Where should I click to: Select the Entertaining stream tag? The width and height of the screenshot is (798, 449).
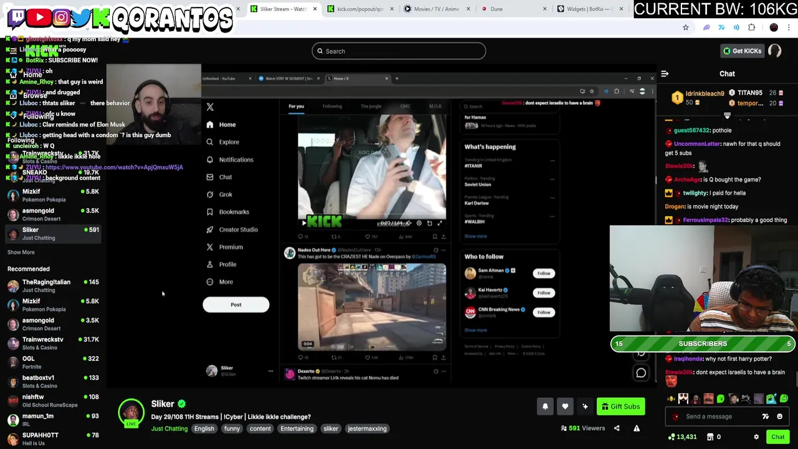pos(297,428)
